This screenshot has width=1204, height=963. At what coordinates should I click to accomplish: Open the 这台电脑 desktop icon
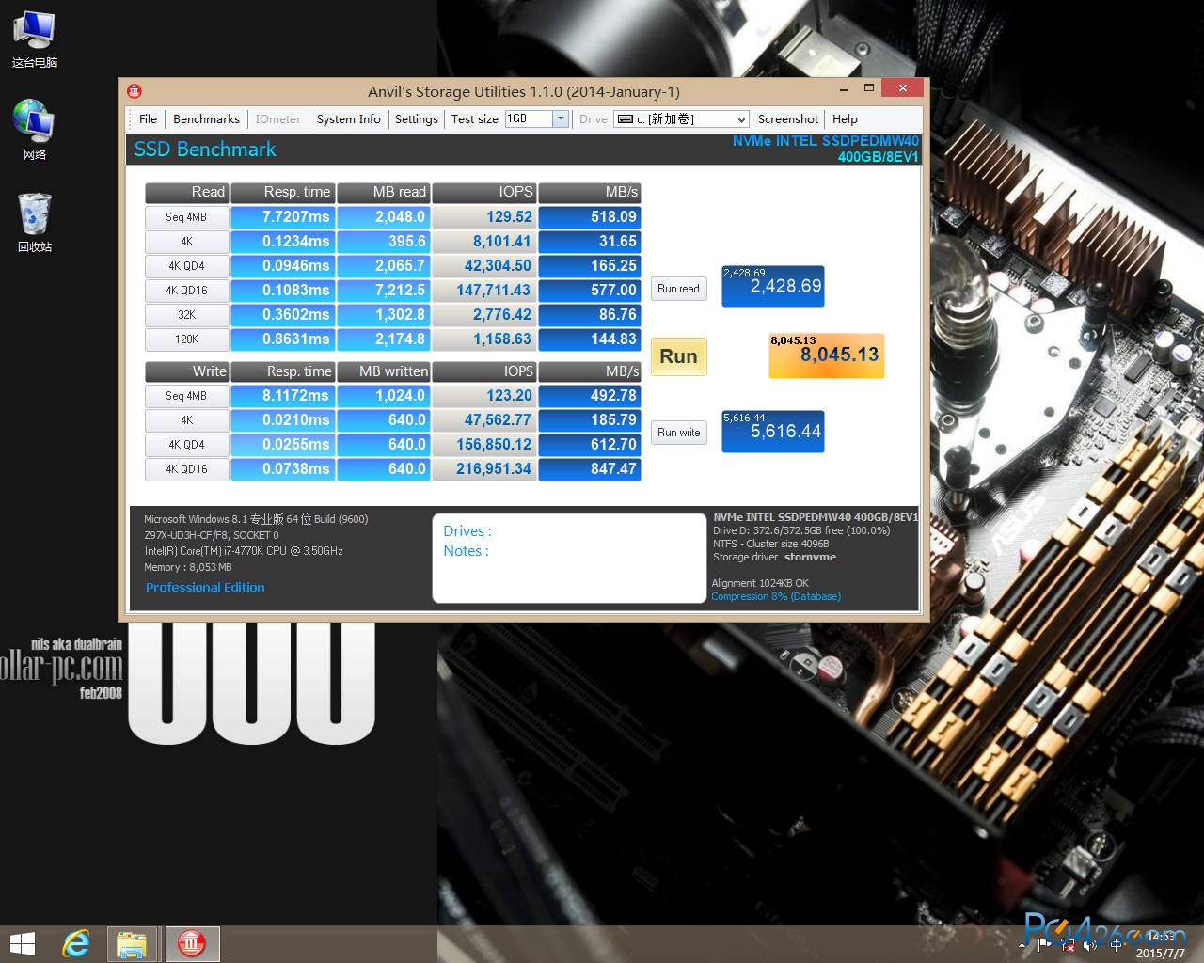(x=35, y=39)
